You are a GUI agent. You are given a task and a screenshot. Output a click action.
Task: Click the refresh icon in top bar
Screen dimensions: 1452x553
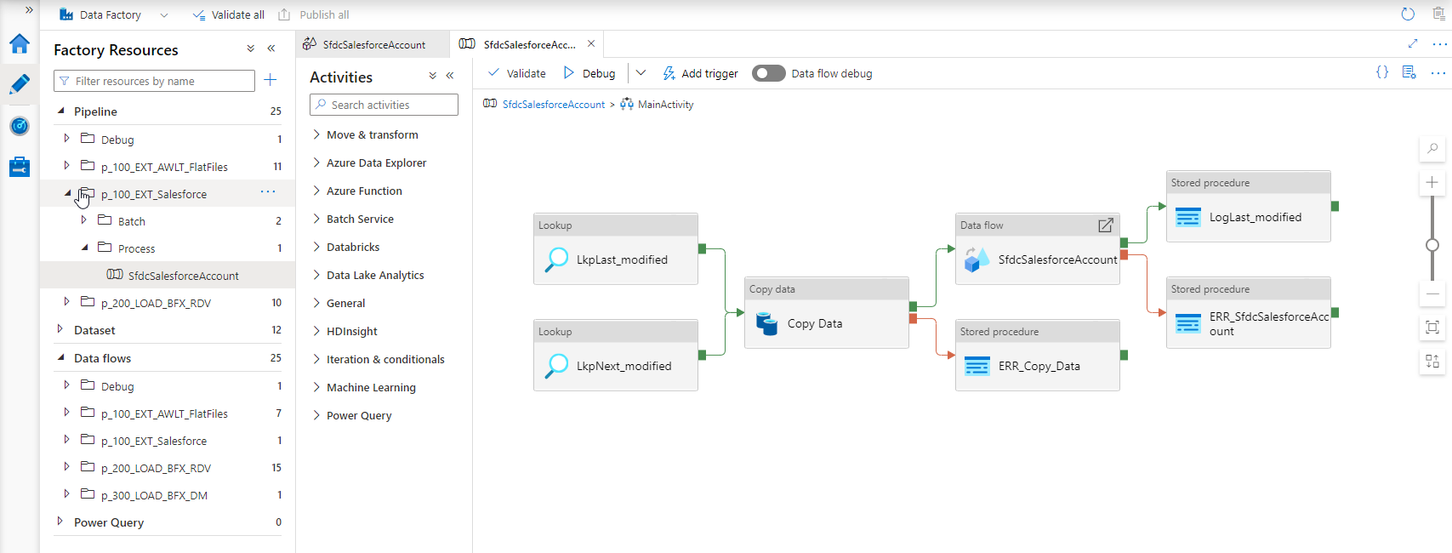pyautogui.click(x=1408, y=14)
